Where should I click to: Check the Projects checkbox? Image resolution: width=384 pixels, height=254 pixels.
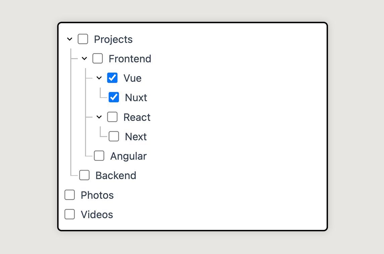point(83,39)
